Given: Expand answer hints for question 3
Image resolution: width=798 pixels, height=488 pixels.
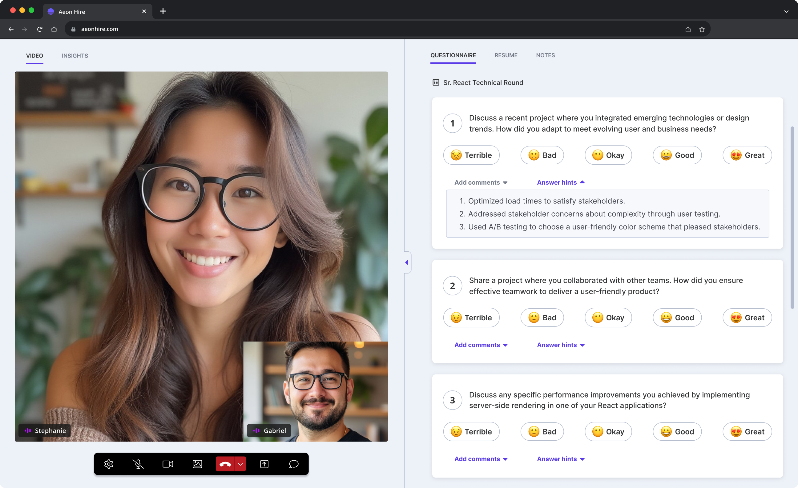Looking at the screenshot, I should pyautogui.click(x=560, y=458).
